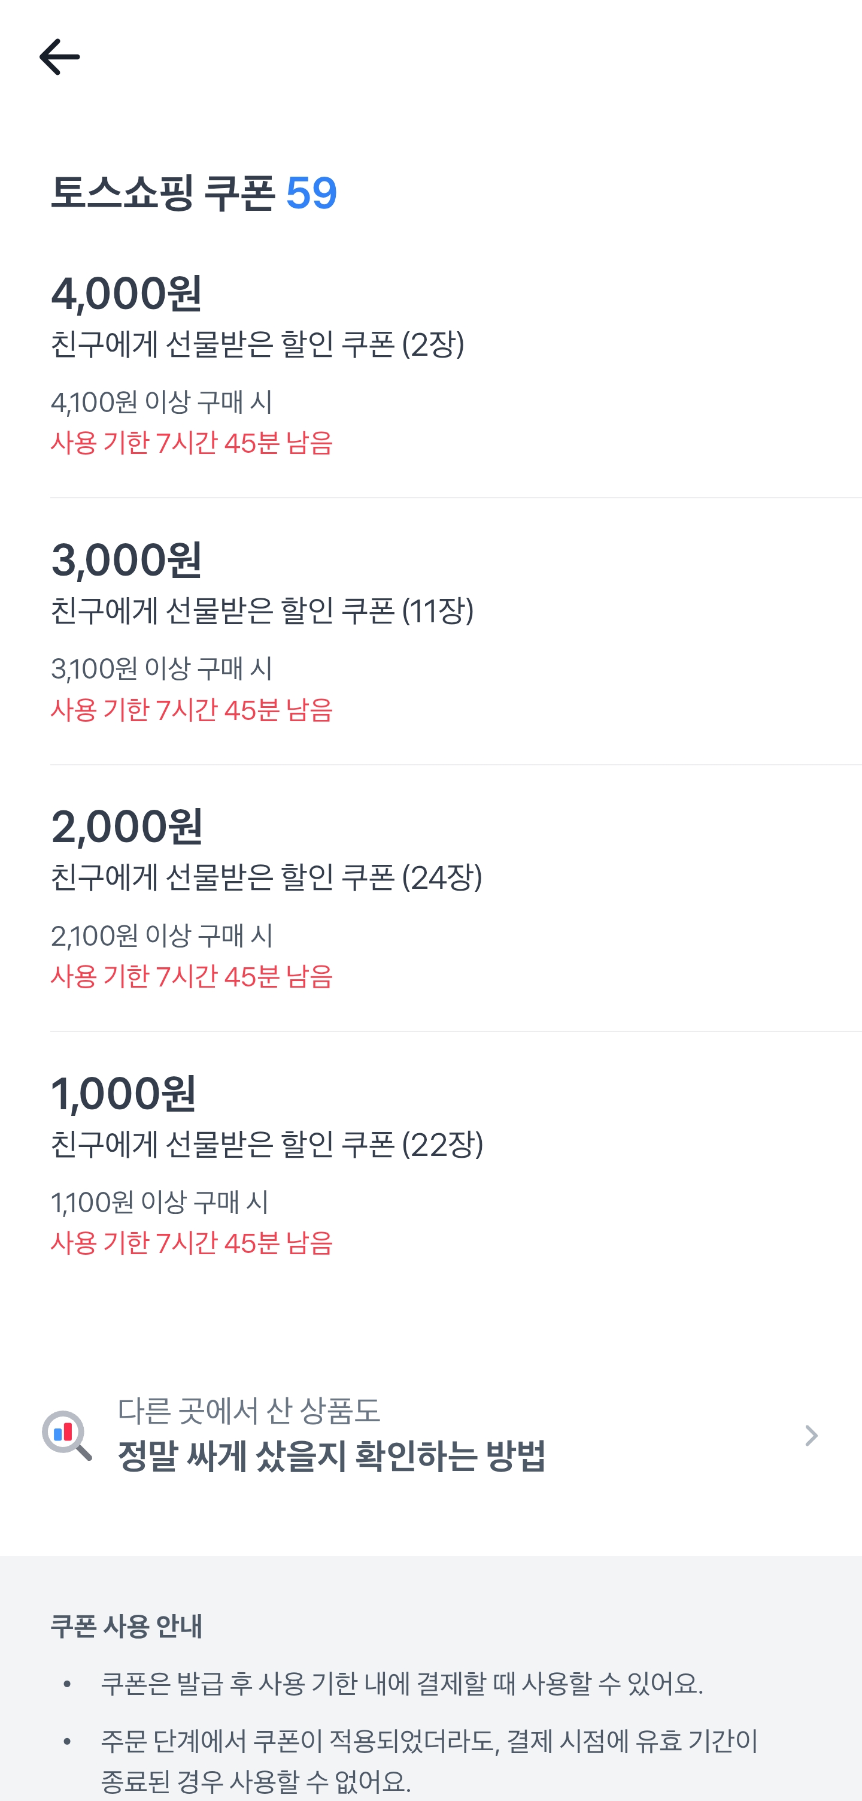Image resolution: width=862 pixels, height=1801 pixels.
Task: Tap '정말 싸게 샀을지 확인하는 방법' link
Action: pos(331,1457)
